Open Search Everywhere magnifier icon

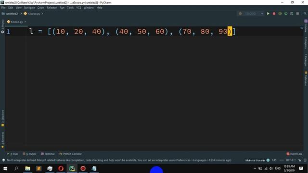(x=305, y=13)
